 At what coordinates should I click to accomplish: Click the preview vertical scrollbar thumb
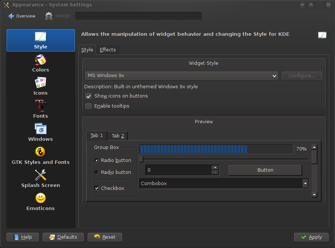tap(314, 157)
